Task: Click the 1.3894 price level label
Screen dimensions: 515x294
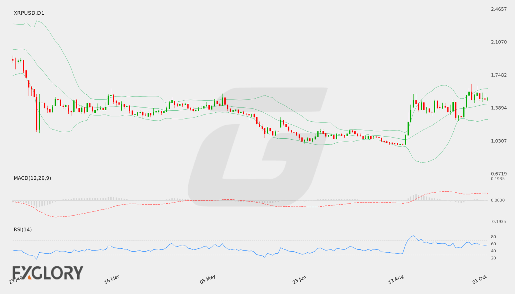Action: [499, 108]
